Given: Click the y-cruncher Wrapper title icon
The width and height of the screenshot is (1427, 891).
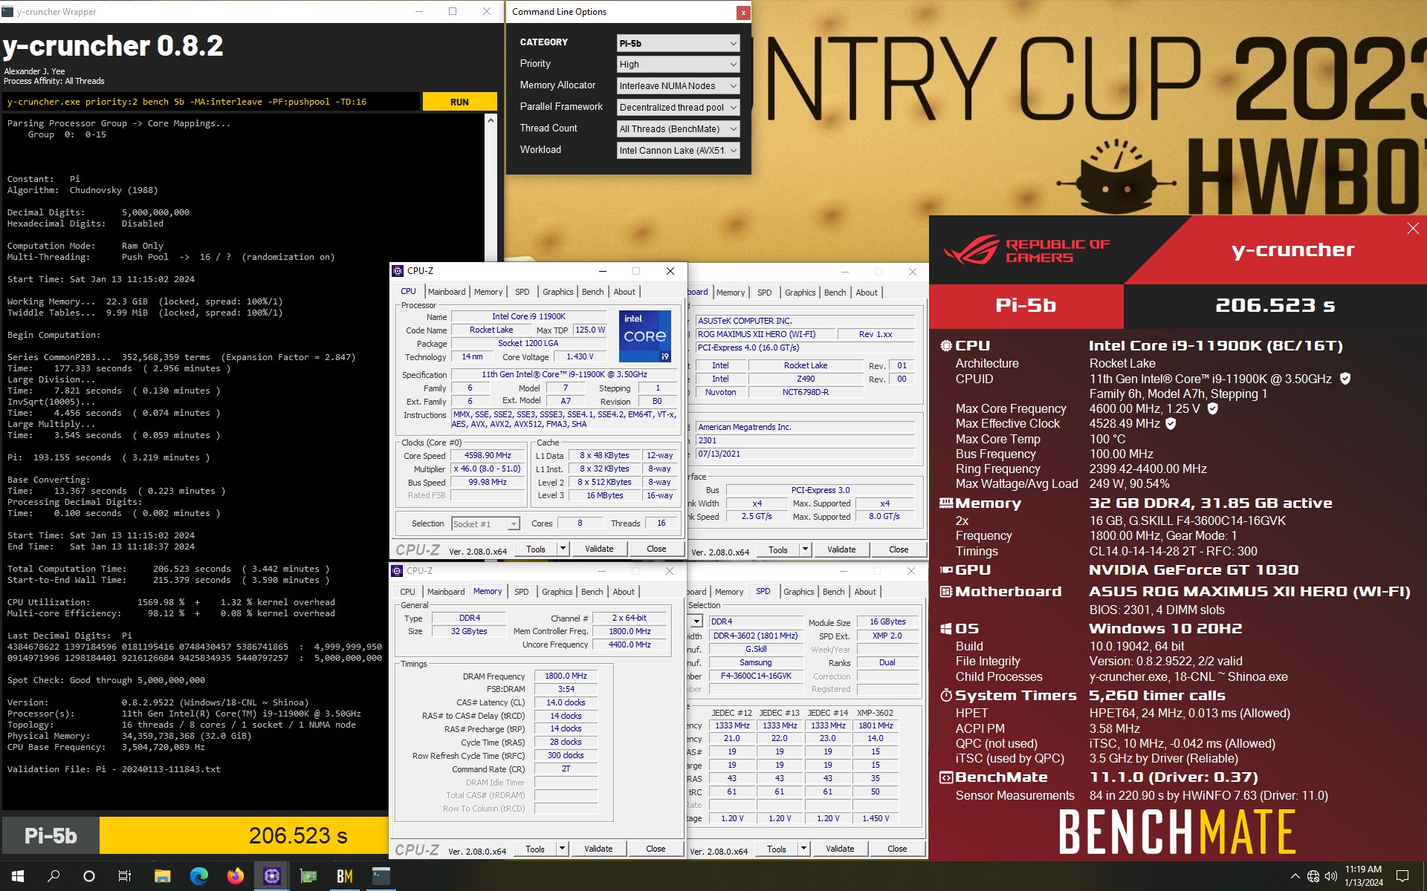Looking at the screenshot, I should 7,12.
